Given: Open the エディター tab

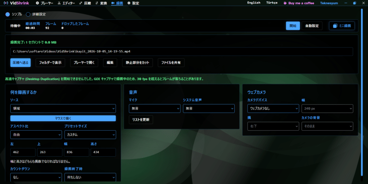Looking at the screenshot, I should (66, 3).
